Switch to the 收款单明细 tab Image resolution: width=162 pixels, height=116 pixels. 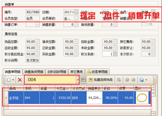point(97,72)
